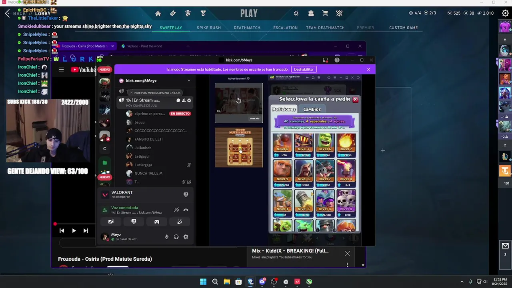Jump to NUEVOS MENSAJES NO LEÍDOS
This screenshot has width=512, height=288.
point(155,93)
